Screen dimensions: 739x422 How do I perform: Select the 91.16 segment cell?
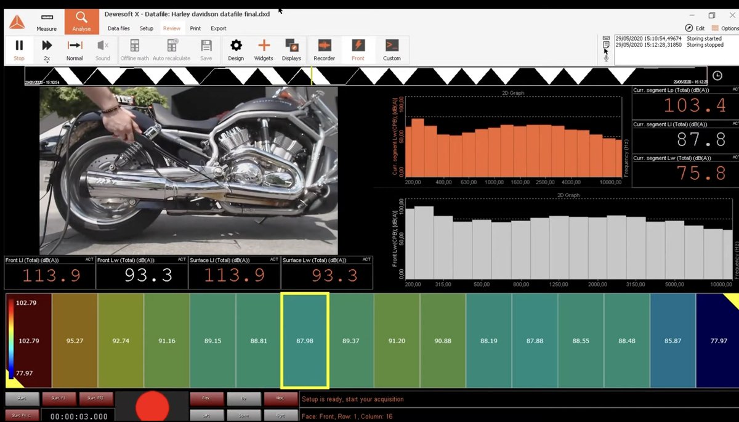tap(167, 341)
